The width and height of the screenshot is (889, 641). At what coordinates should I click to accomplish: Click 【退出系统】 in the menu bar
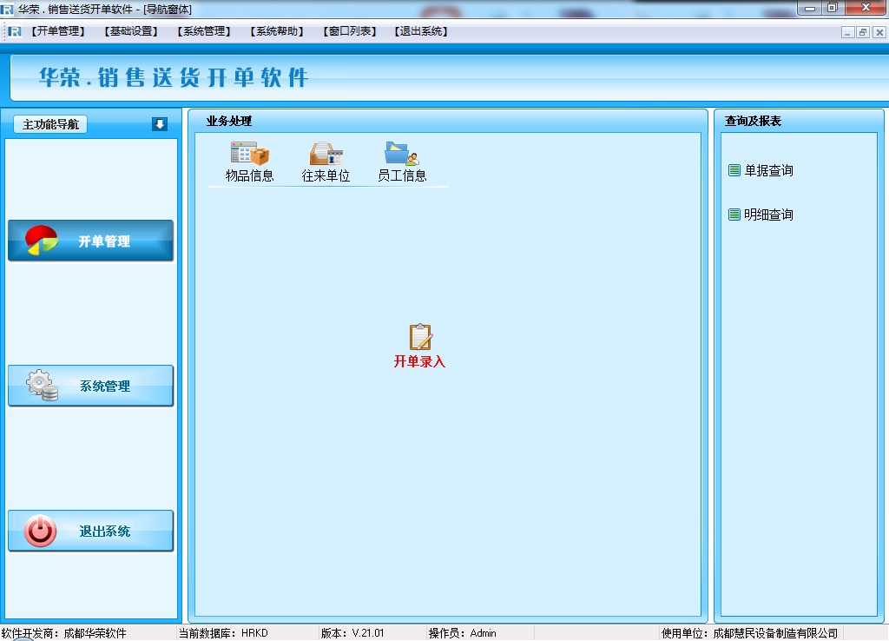[421, 31]
